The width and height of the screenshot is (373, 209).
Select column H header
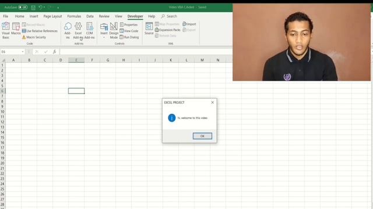point(124,60)
